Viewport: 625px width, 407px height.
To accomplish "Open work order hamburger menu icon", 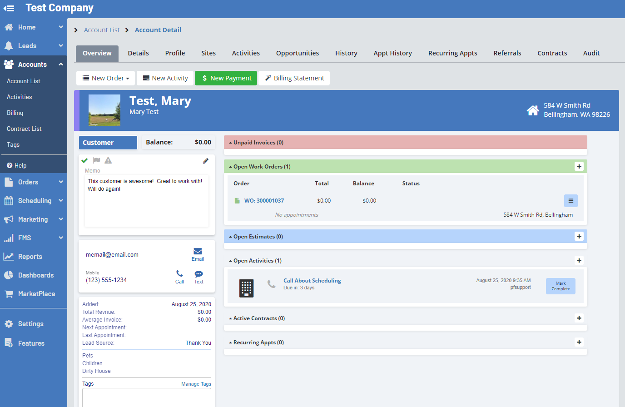I will coord(570,201).
